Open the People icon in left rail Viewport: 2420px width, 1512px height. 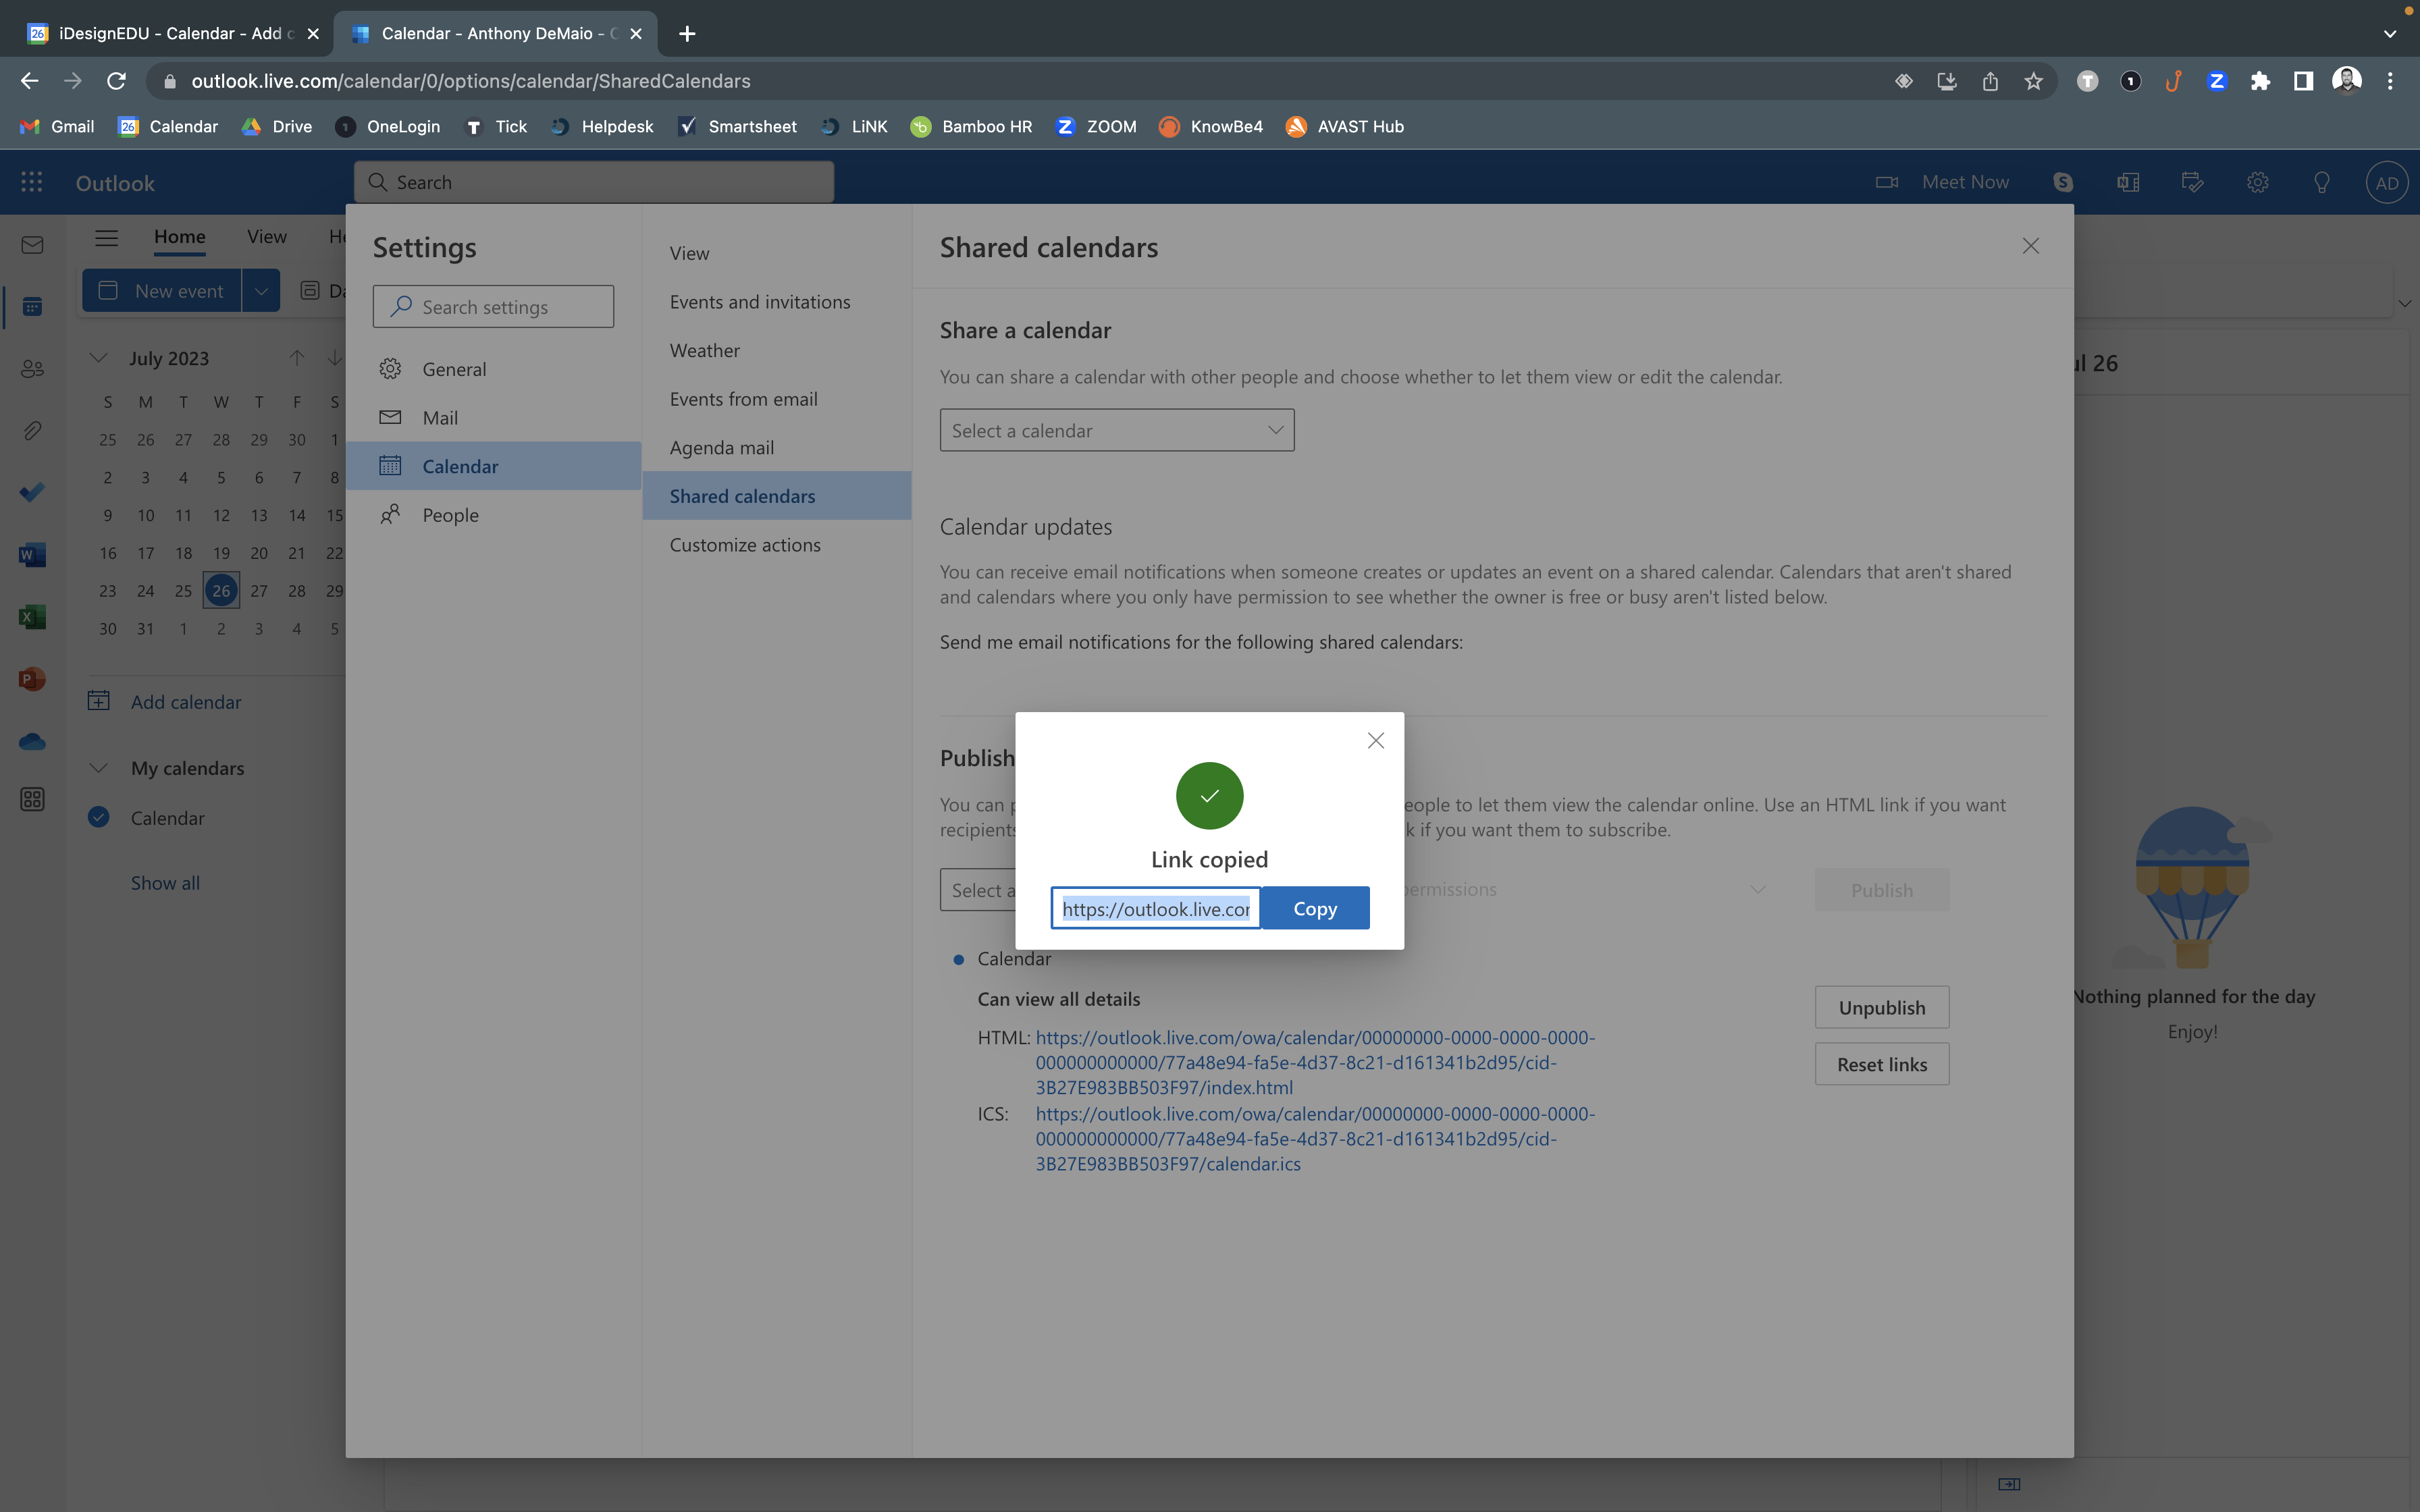point(32,369)
